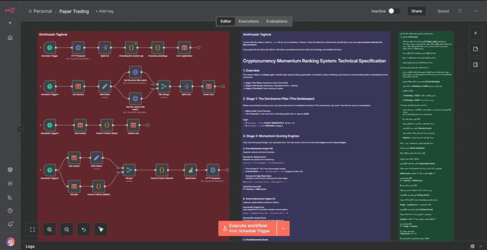Open the Logs panel label

point(30,246)
